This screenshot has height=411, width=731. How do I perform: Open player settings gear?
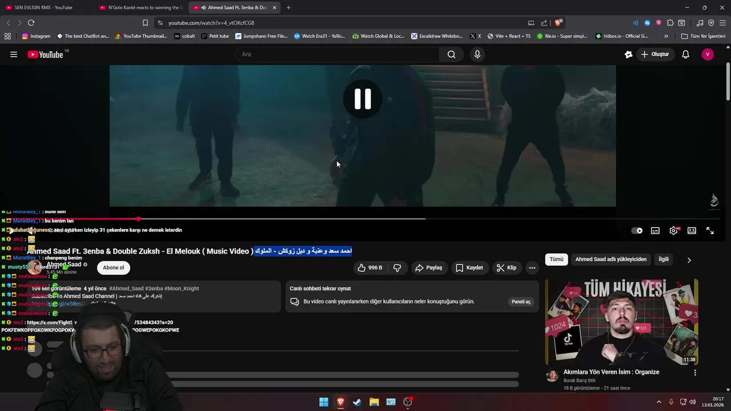tap(673, 231)
